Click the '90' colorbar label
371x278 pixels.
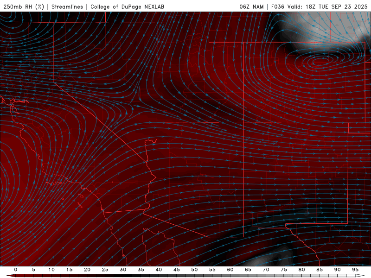pyautogui.click(x=338, y=270)
